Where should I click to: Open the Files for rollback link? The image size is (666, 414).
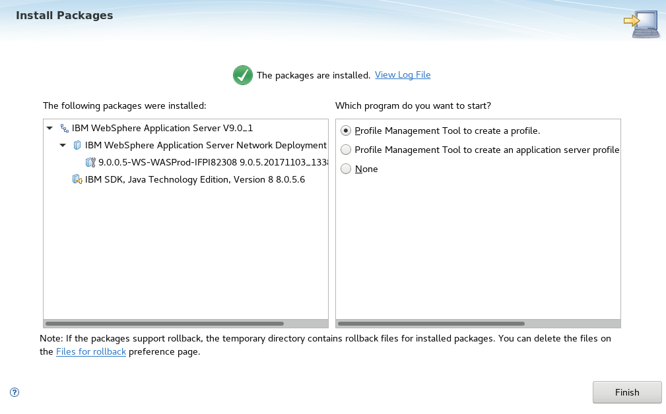(91, 351)
